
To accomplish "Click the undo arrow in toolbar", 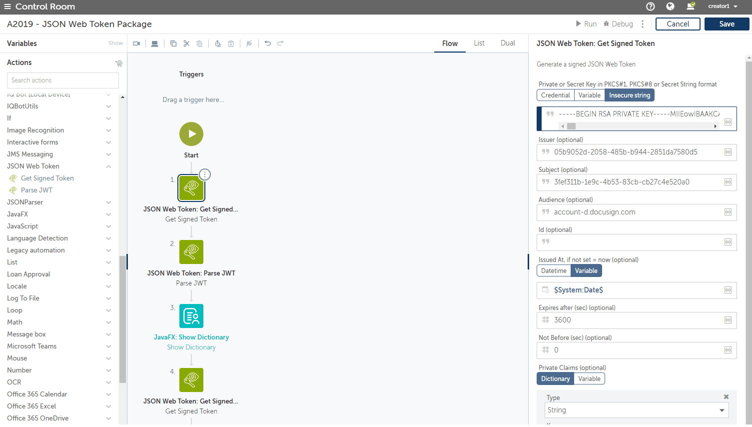I will pos(268,43).
